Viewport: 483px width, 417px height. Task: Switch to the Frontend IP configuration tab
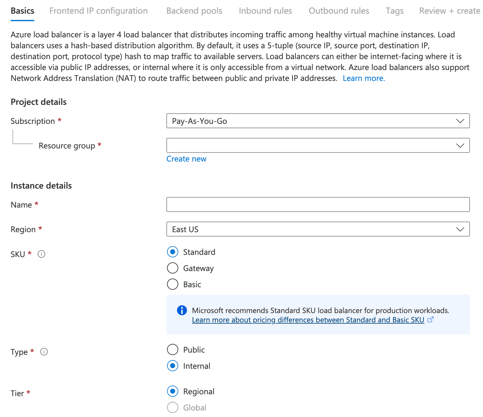(x=98, y=10)
